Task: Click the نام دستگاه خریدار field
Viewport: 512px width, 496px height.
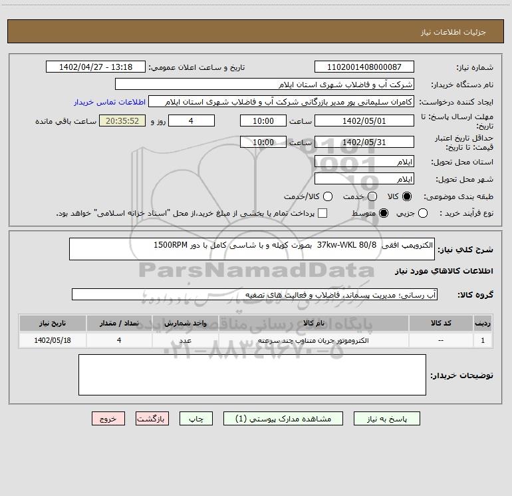Action: tap(265, 85)
